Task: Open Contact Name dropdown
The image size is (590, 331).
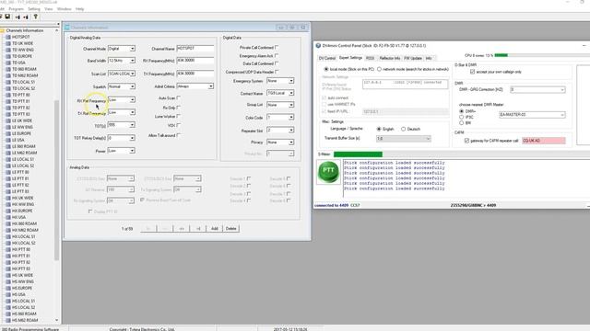Action: click(291, 93)
